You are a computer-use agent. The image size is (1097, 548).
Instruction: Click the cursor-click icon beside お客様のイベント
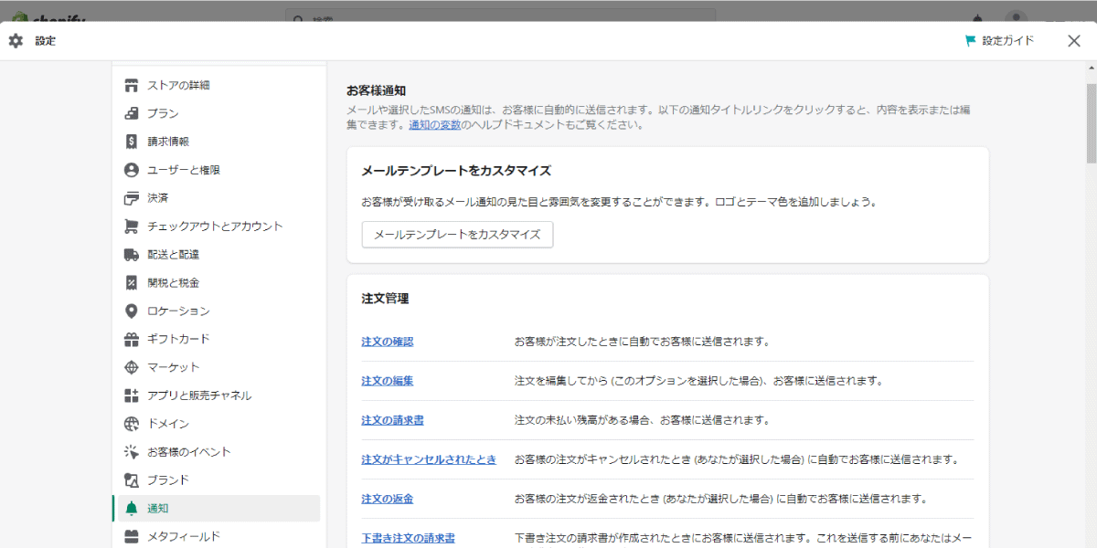(132, 451)
